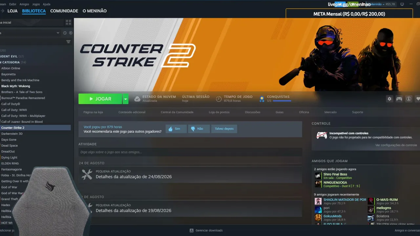Click the R$5,78 wallet balance
The height and width of the screenshot is (236, 420).
tap(390, 4)
